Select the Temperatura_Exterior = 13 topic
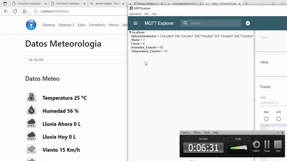287x161 pixels. point(149,51)
